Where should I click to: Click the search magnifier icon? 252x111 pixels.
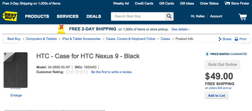point(169,16)
